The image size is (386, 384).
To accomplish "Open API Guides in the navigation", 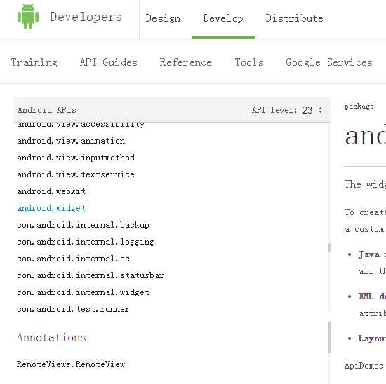I will (109, 62).
